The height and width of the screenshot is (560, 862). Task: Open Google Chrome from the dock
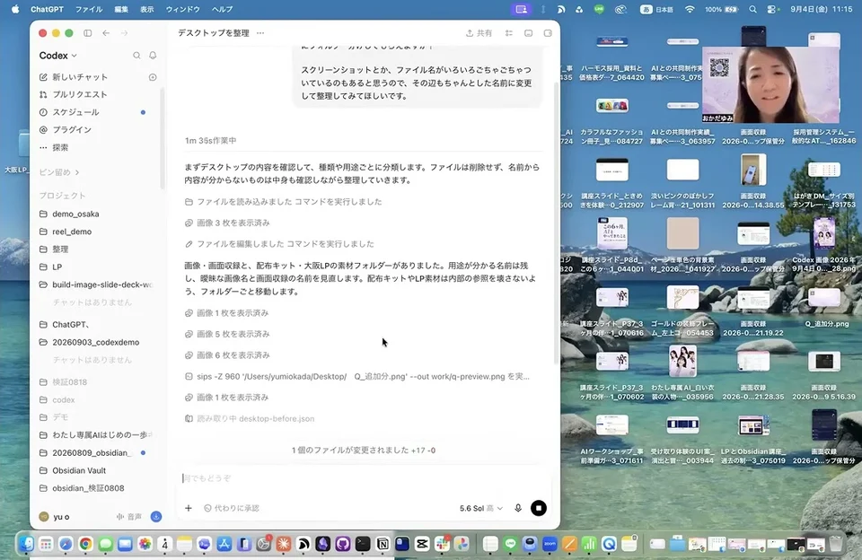point(86,544)
